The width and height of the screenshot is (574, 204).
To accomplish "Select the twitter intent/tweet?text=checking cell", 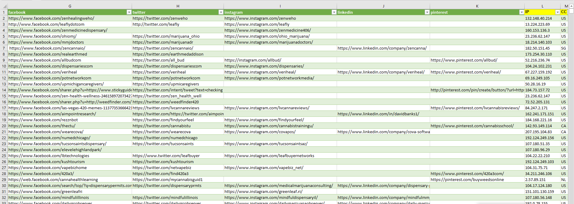I will [178, 90].
